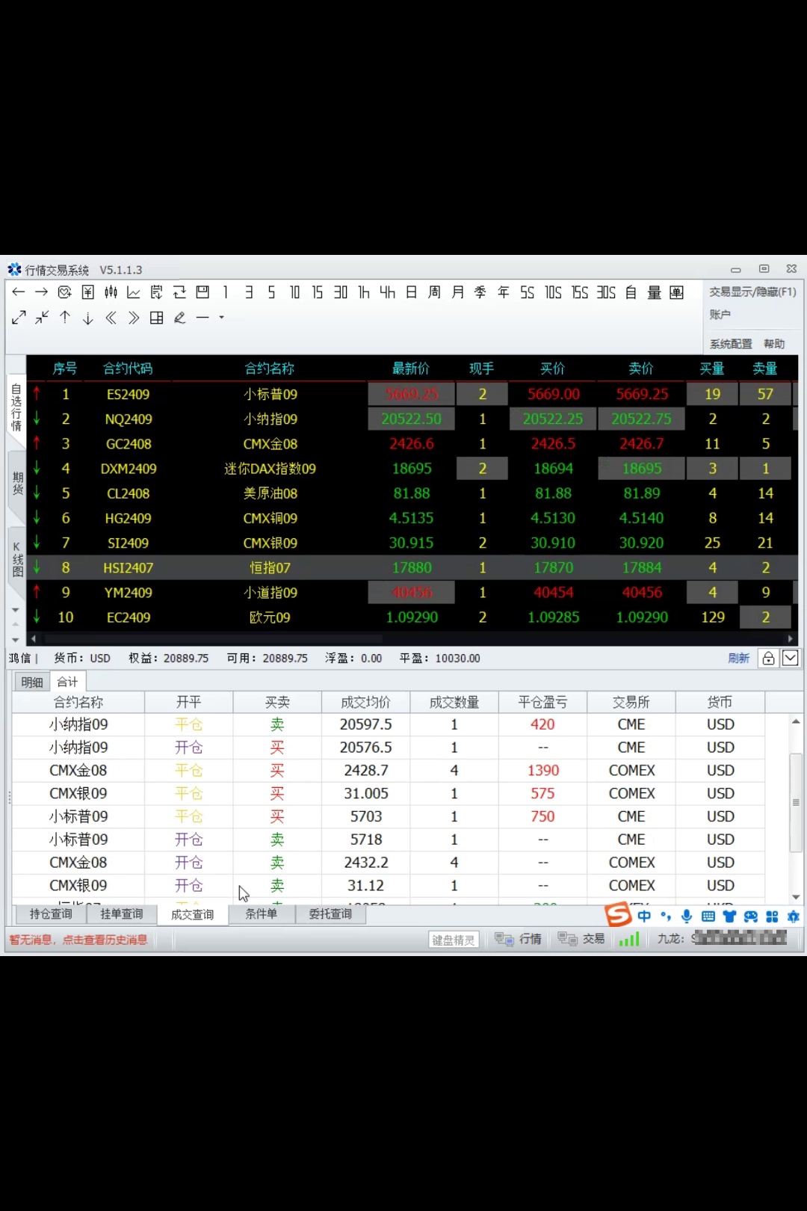
Task: Click the 暂无消息 history message link
Action: point(78,940)
